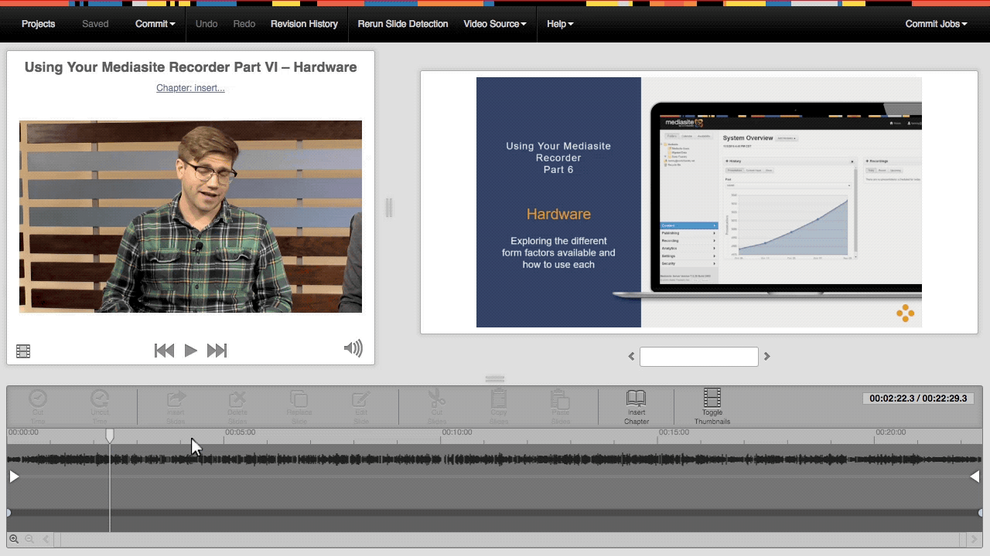Skip forward to the next slide

click(x=217, y=351)
